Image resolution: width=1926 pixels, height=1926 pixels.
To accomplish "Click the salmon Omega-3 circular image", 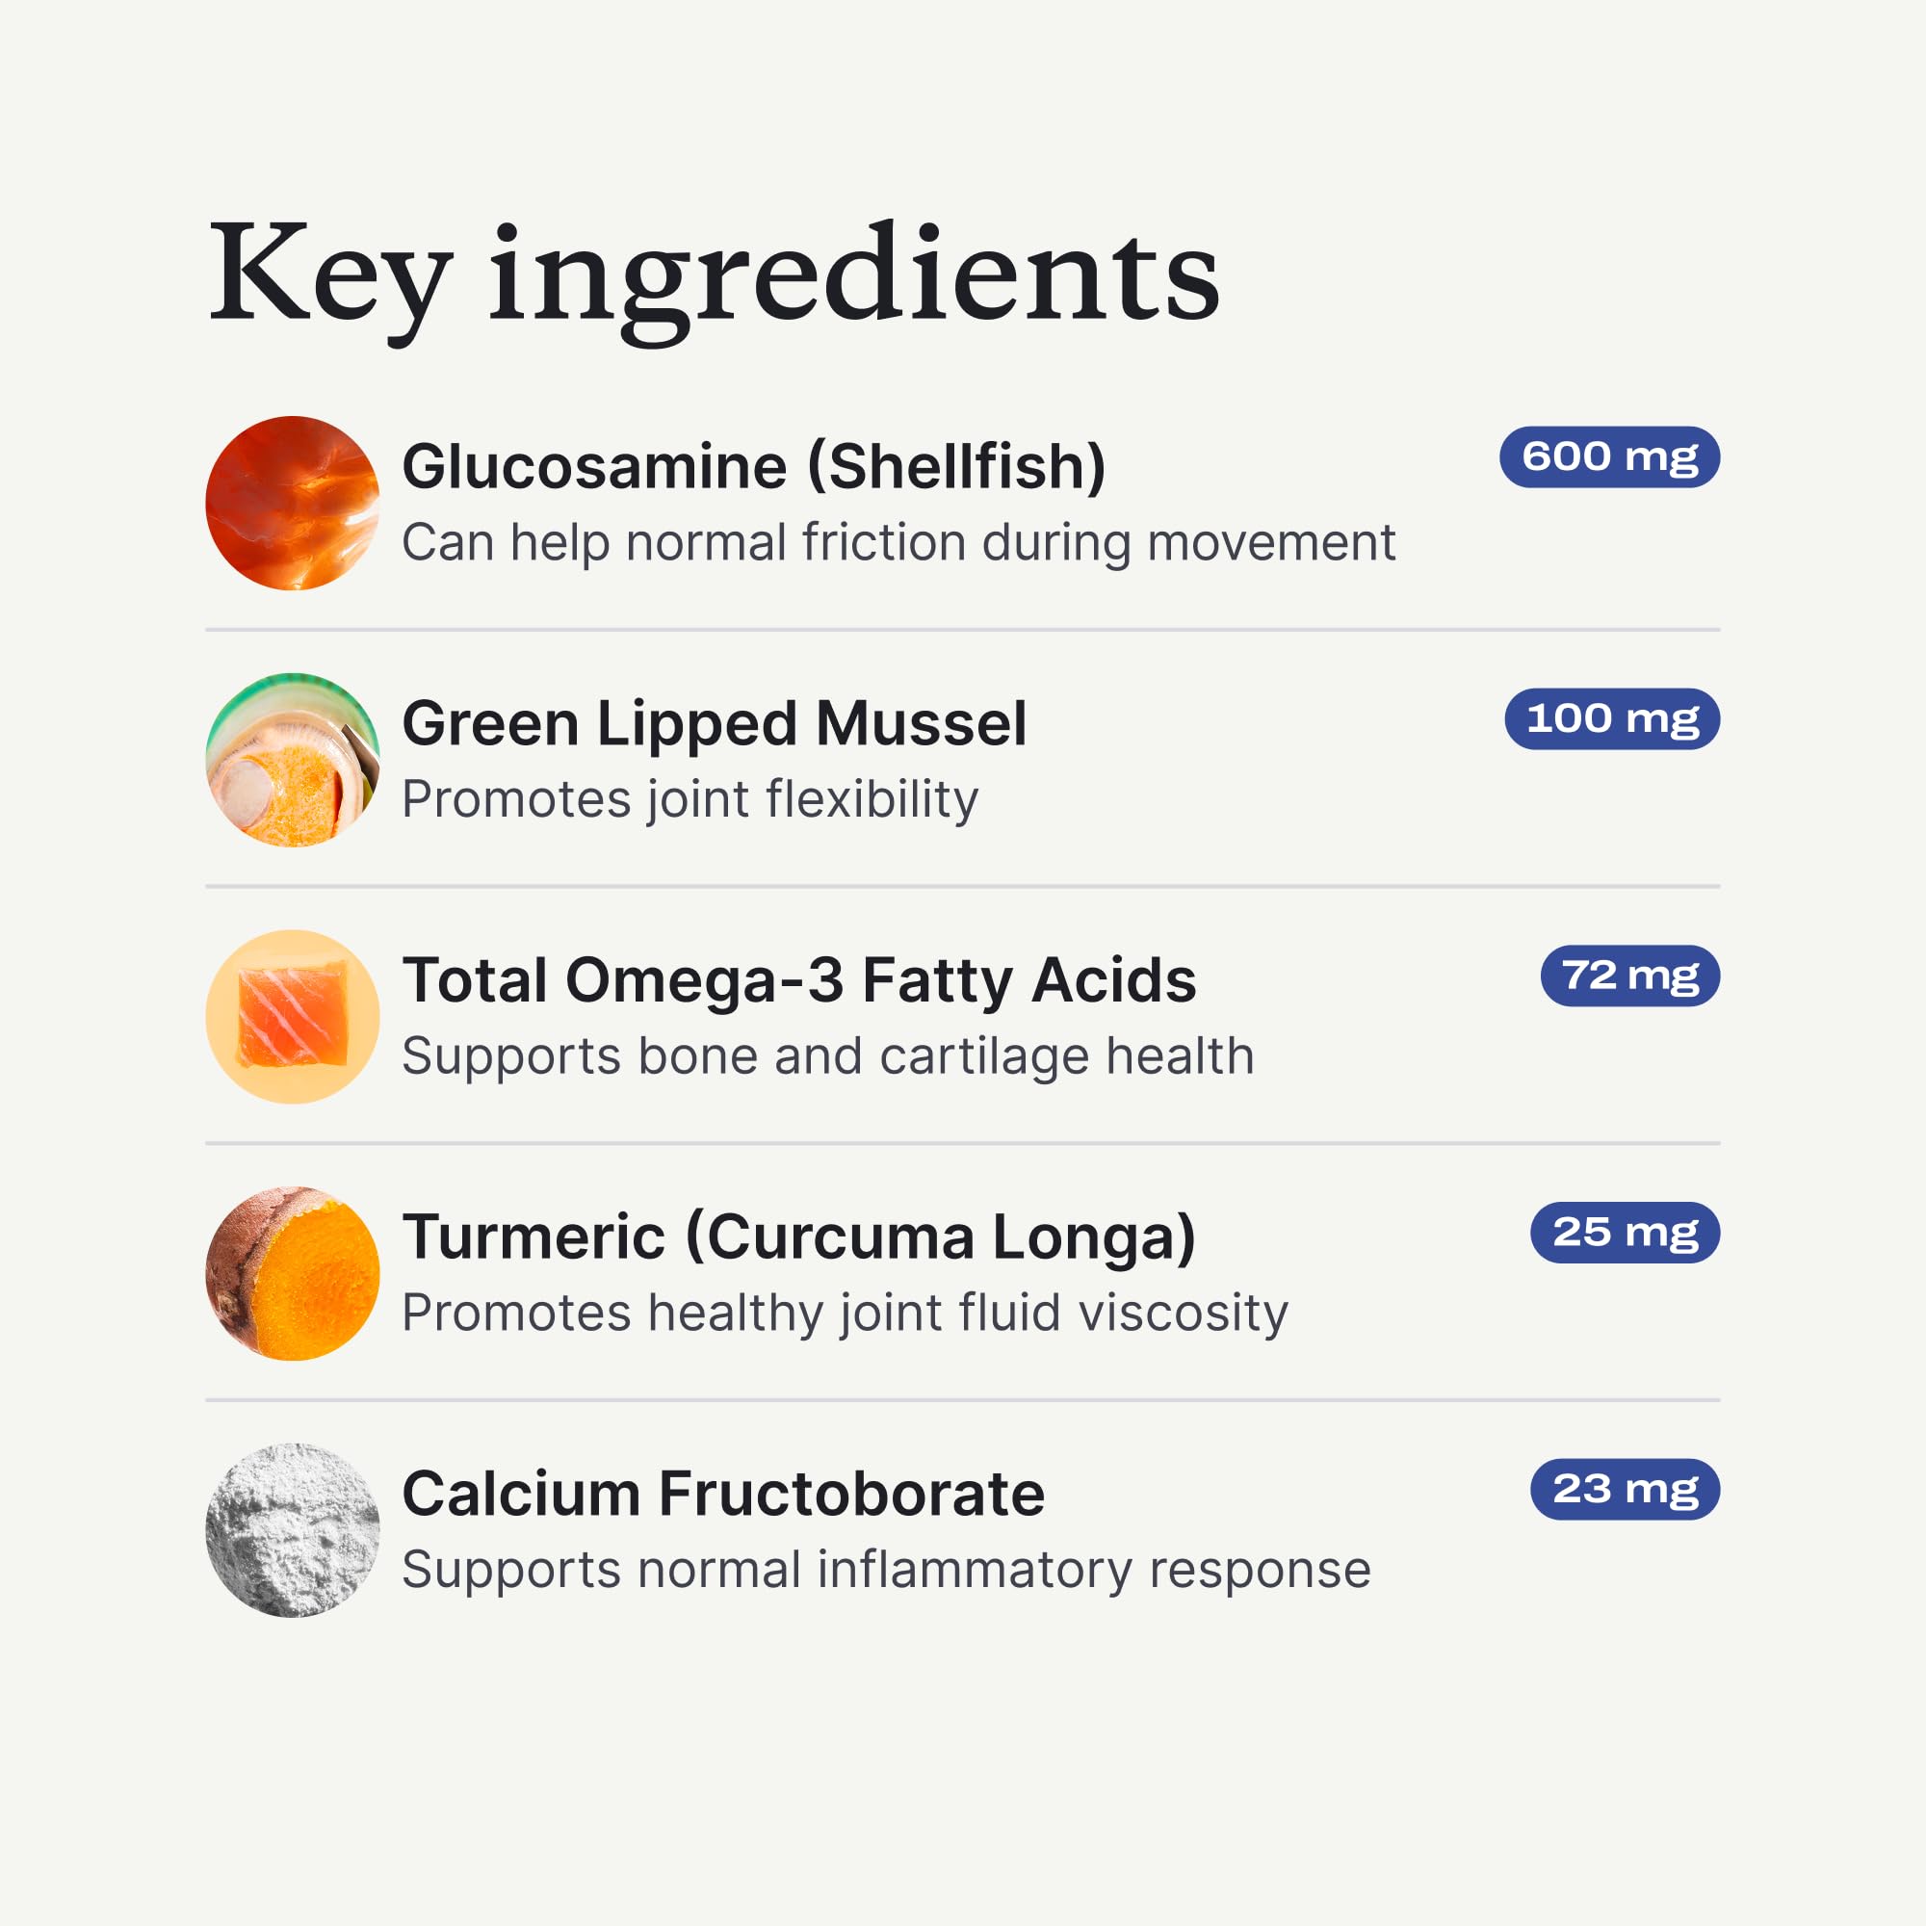I will [292, 1016].
